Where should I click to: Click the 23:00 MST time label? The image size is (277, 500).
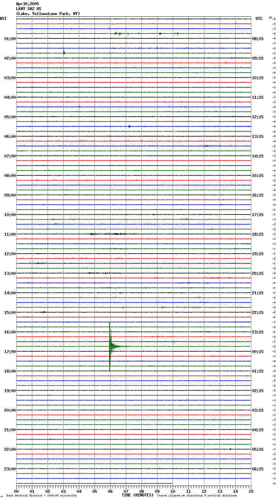[x=10, y=469]
